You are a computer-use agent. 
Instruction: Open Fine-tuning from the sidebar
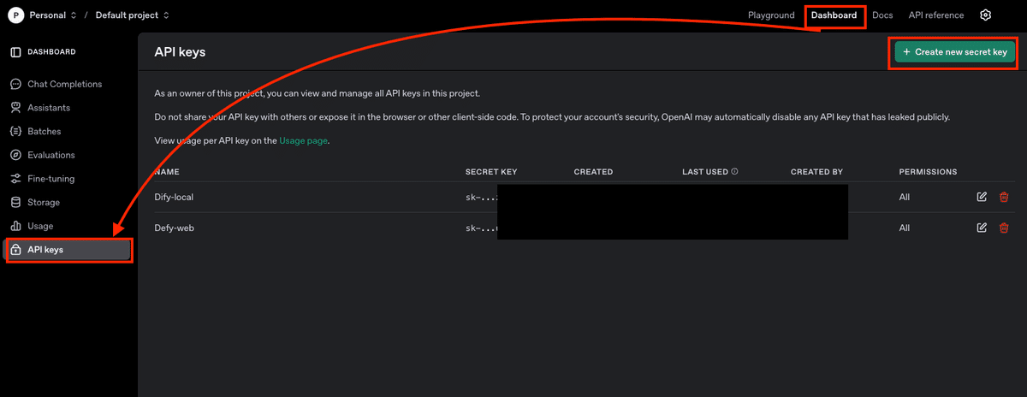(50, 179)
